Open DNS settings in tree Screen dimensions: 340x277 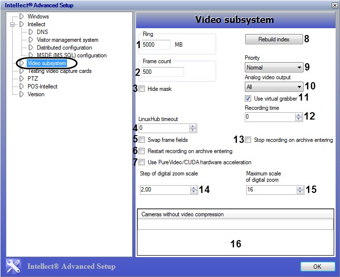pos(42,32)
